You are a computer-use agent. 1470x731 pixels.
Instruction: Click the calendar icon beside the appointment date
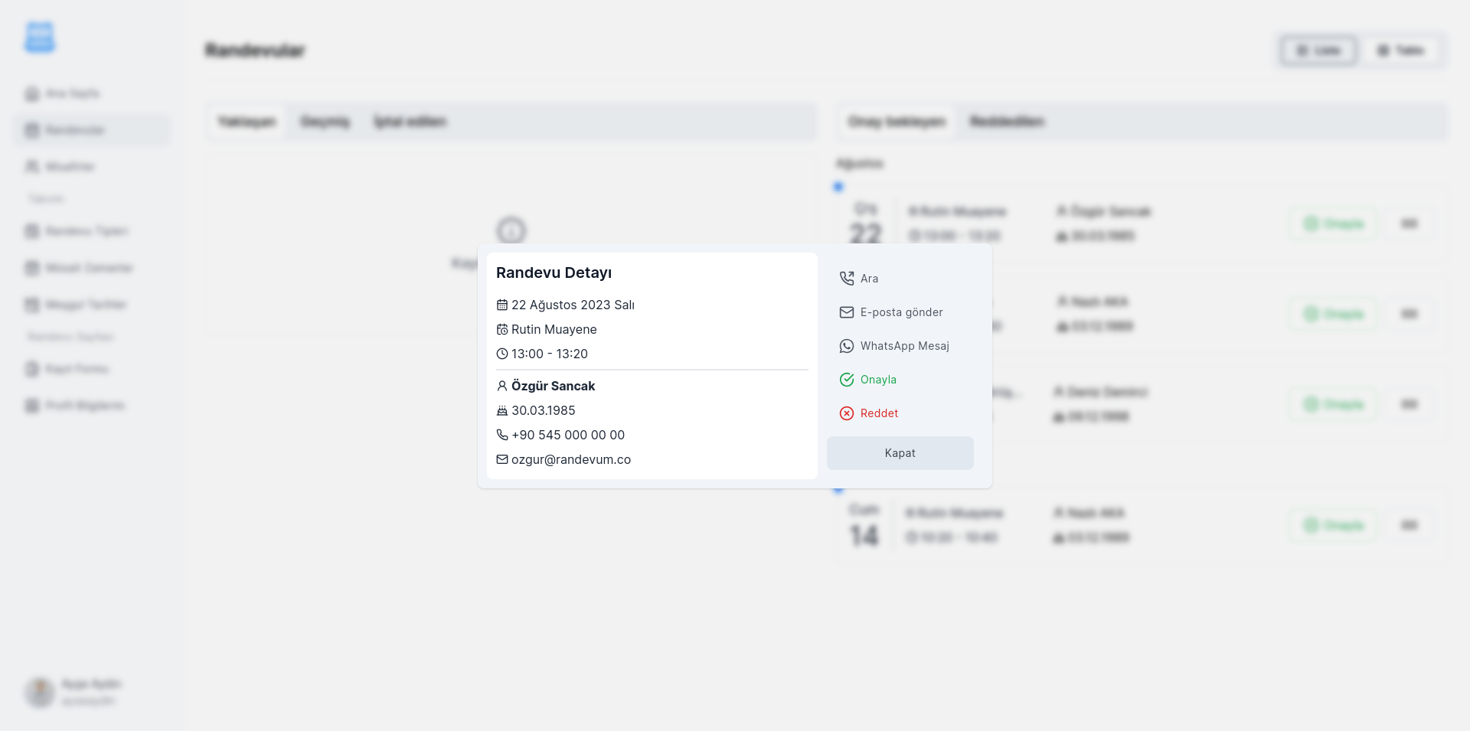click(x=501, y=305)
